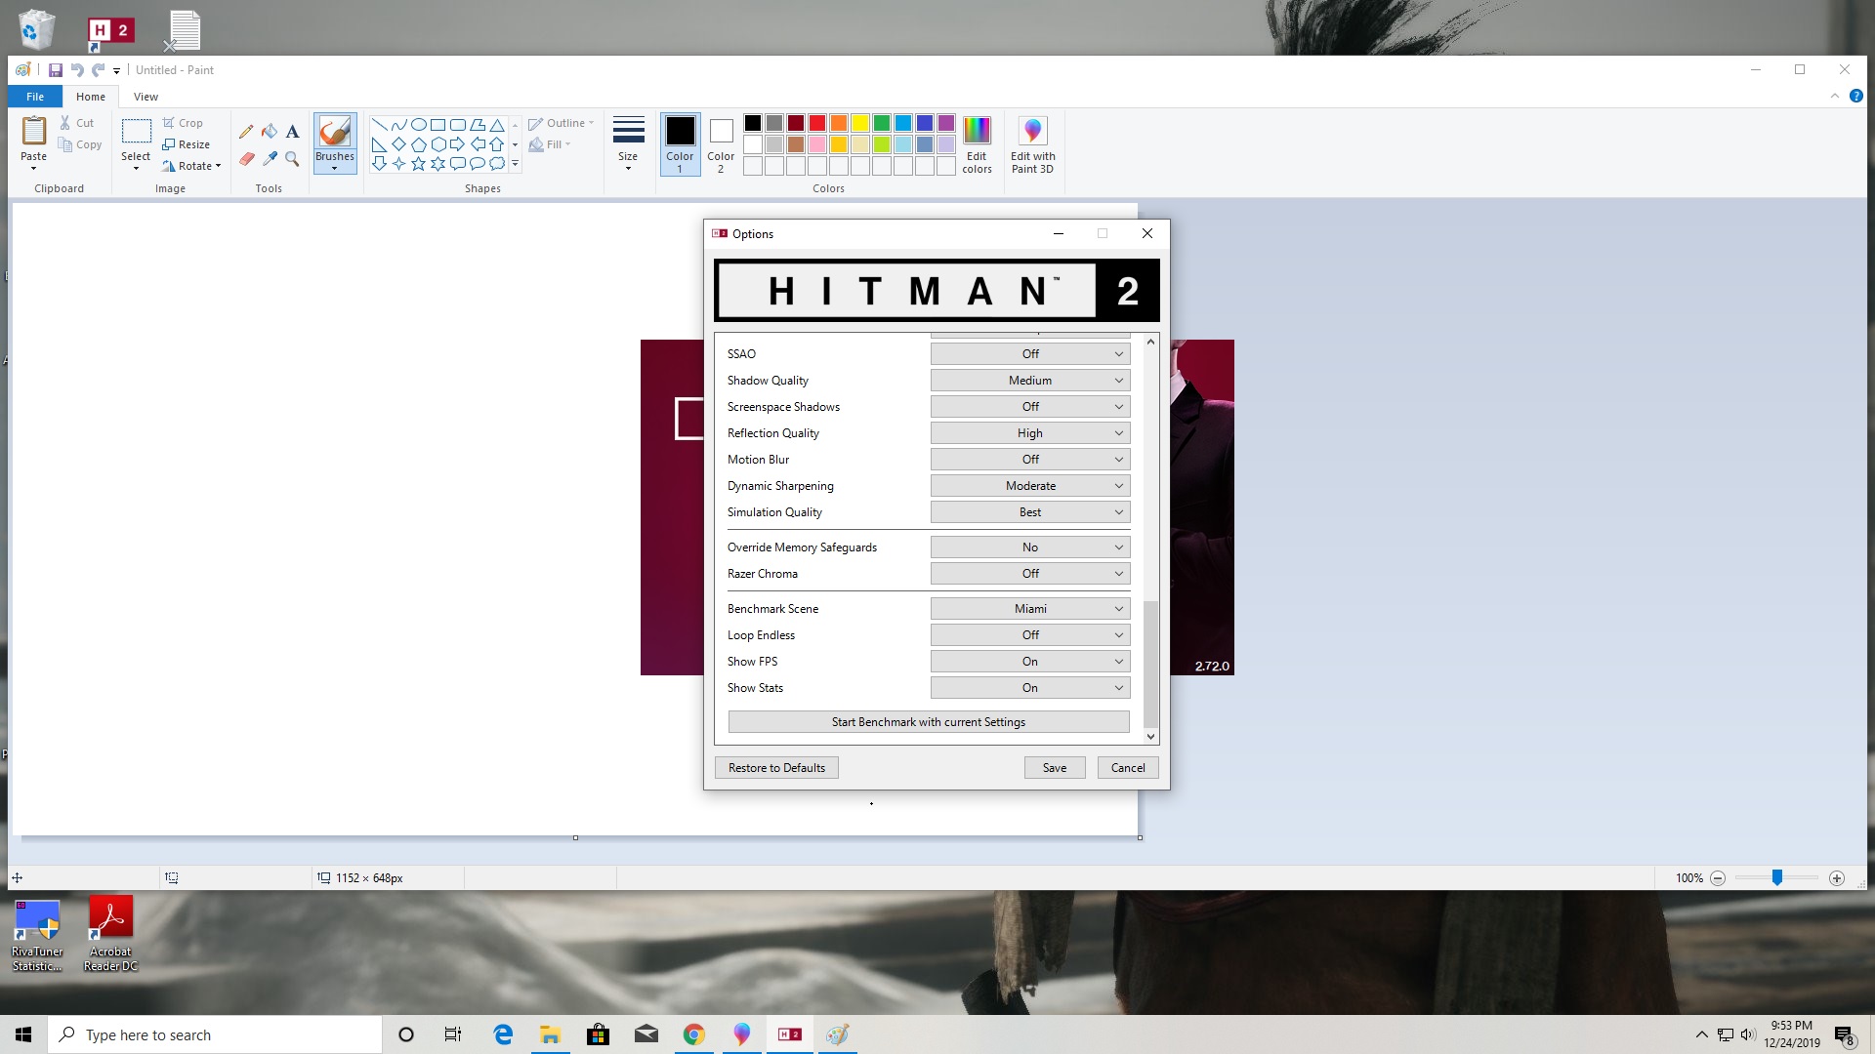1875x1054 pixels.
Task: Click the Windows search box
Action: 215,1034
